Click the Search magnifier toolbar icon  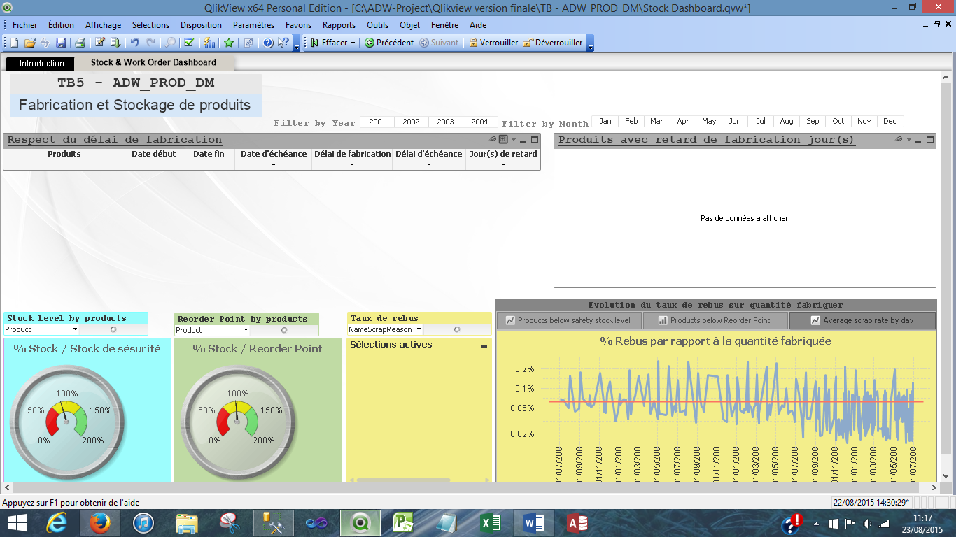170,43
